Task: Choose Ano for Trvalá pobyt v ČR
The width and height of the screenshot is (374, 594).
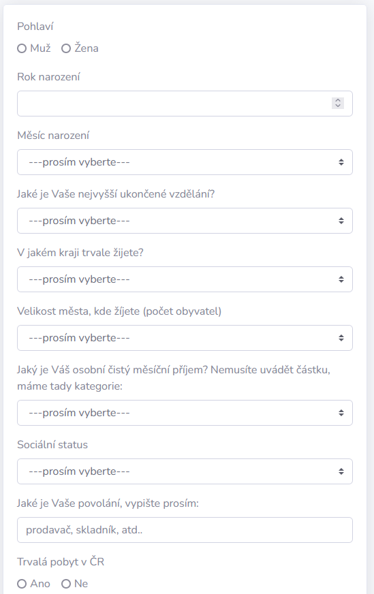Action: click(22, 584)
